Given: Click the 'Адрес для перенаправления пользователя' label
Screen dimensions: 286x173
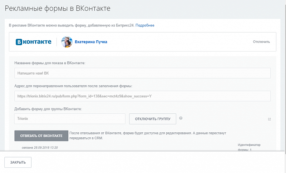Looking at the screenshot, I should (x=73, y=86).
